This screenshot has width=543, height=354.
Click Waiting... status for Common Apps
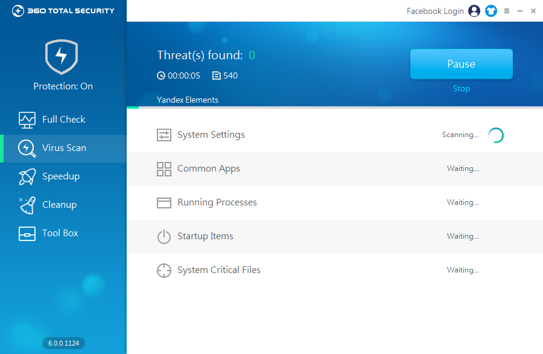pos(463,169)
